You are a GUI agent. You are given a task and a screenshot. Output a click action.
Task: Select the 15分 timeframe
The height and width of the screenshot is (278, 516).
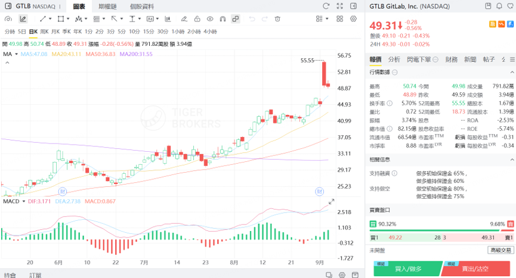pos(149,32)
